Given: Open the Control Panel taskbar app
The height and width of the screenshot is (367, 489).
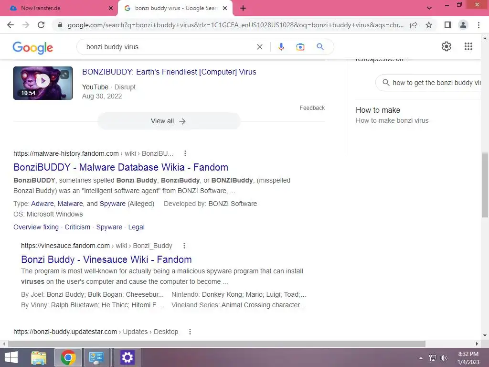Looking at the screenshot, I should (x=96, y=357).
